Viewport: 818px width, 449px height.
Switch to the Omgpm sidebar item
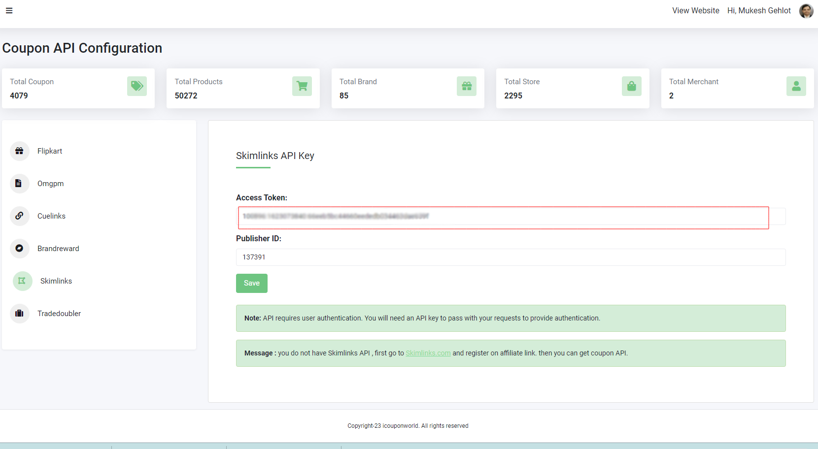point(50,184)
